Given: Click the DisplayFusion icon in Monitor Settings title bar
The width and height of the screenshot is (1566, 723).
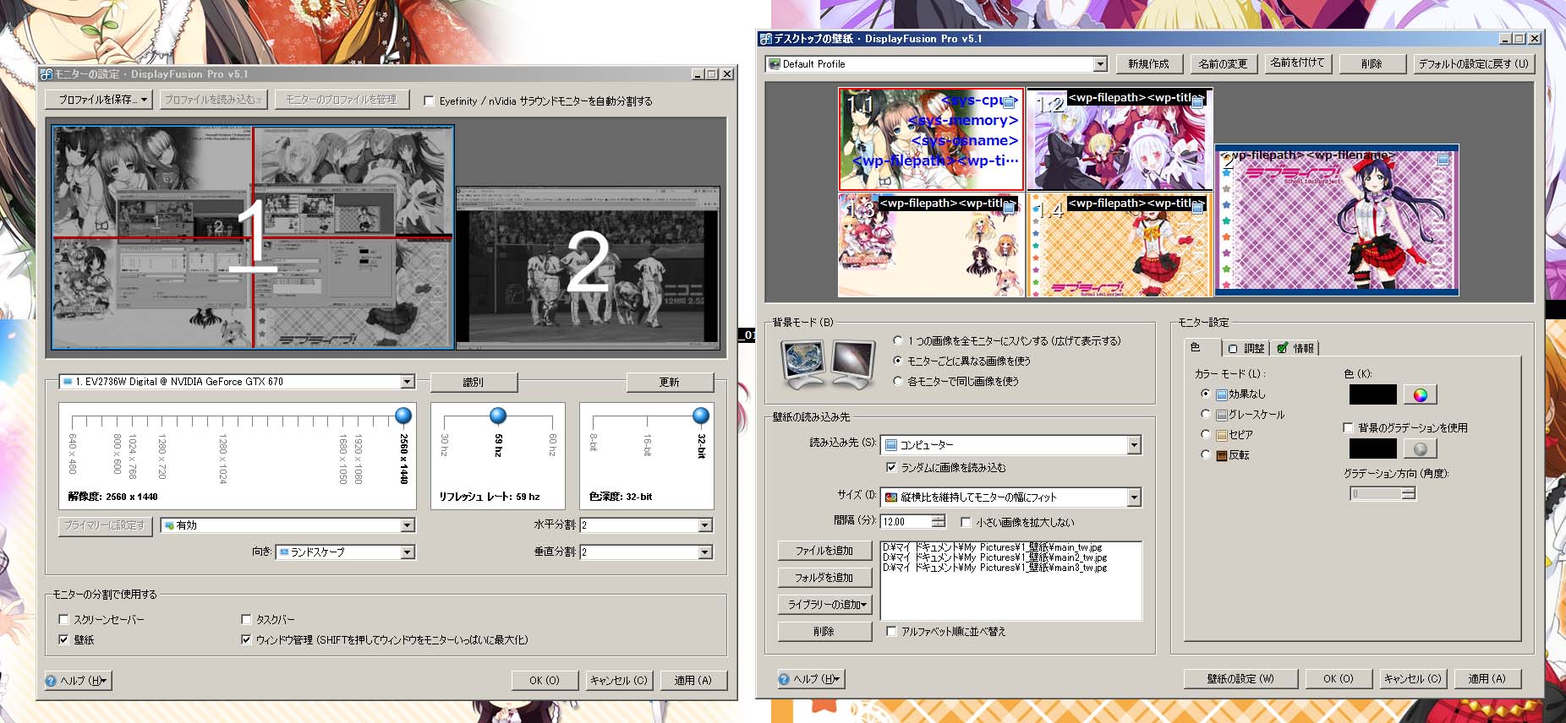Looking at the screenshot, I should (47, 74).
